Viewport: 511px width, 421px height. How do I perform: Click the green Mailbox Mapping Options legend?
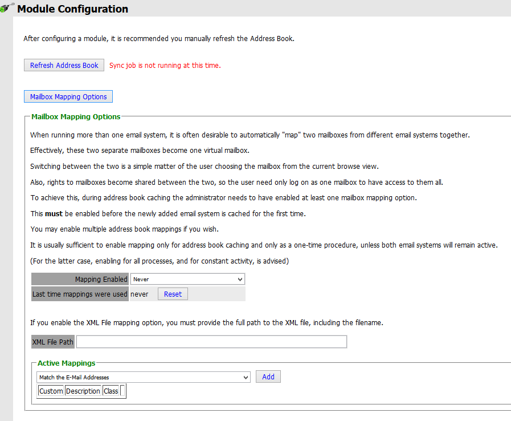pyautogui.click(x=76, y=116)
